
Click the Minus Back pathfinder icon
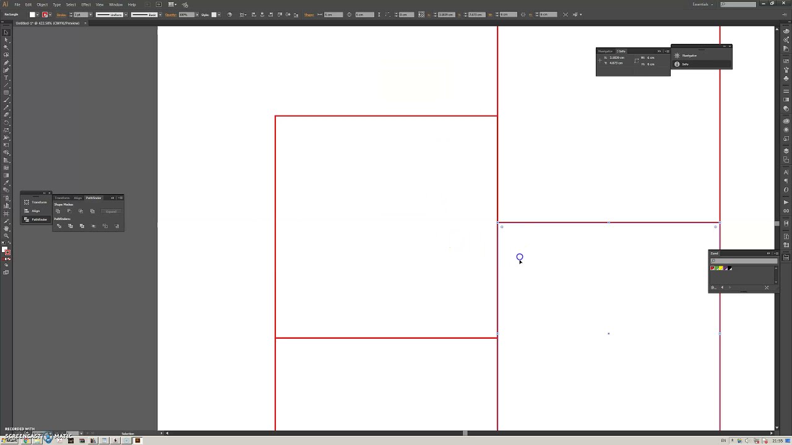pos(116,226)
